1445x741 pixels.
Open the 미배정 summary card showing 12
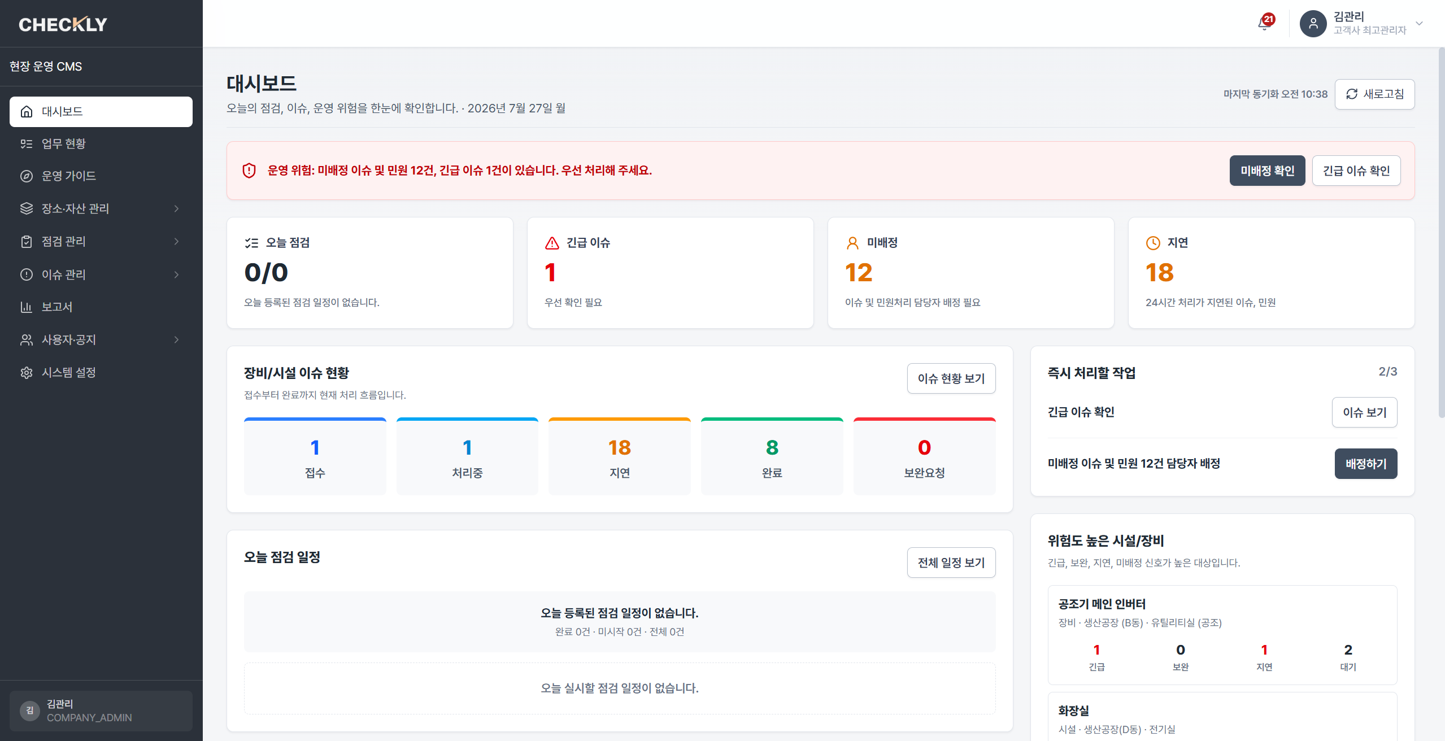point(971,273)
